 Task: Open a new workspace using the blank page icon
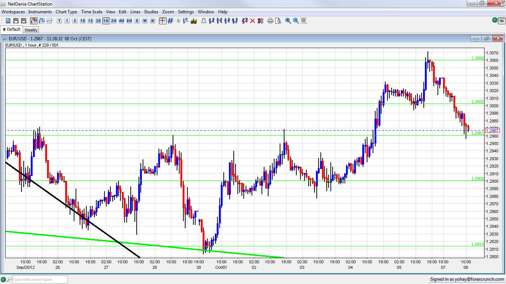(x=8, y=21)
